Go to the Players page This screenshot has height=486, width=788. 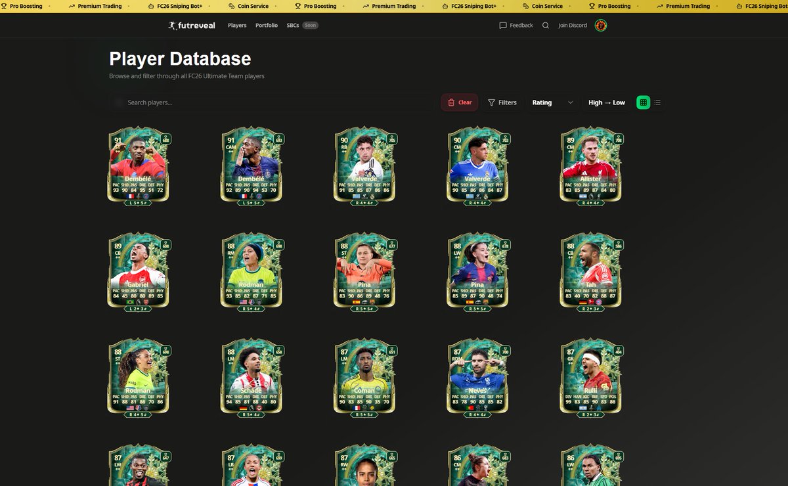[237, 26]
